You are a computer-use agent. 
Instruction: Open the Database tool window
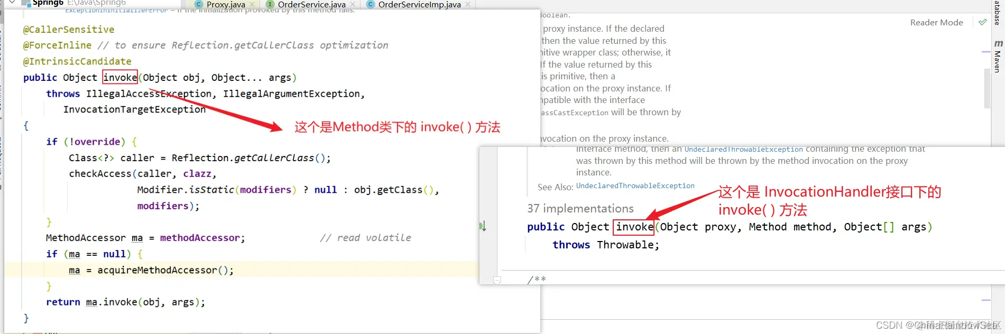[997, 12]
